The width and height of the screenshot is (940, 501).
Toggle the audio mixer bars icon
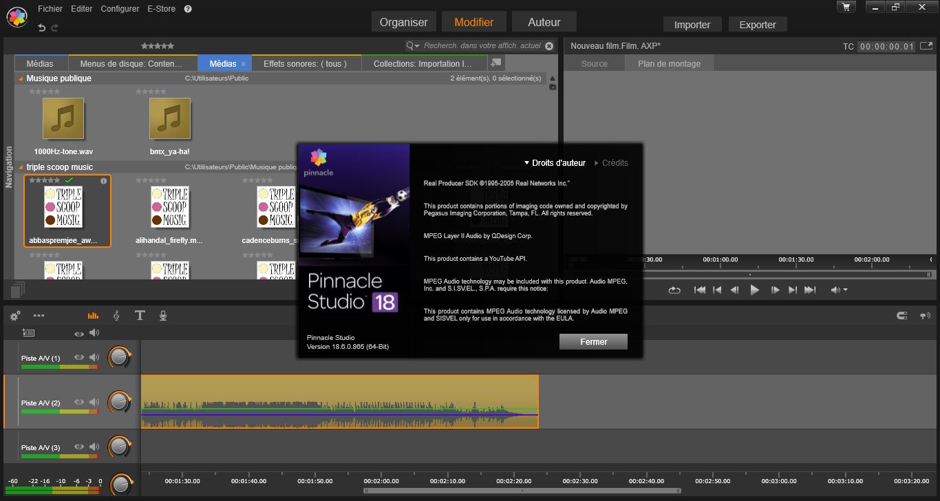click(x=93, y=315)
